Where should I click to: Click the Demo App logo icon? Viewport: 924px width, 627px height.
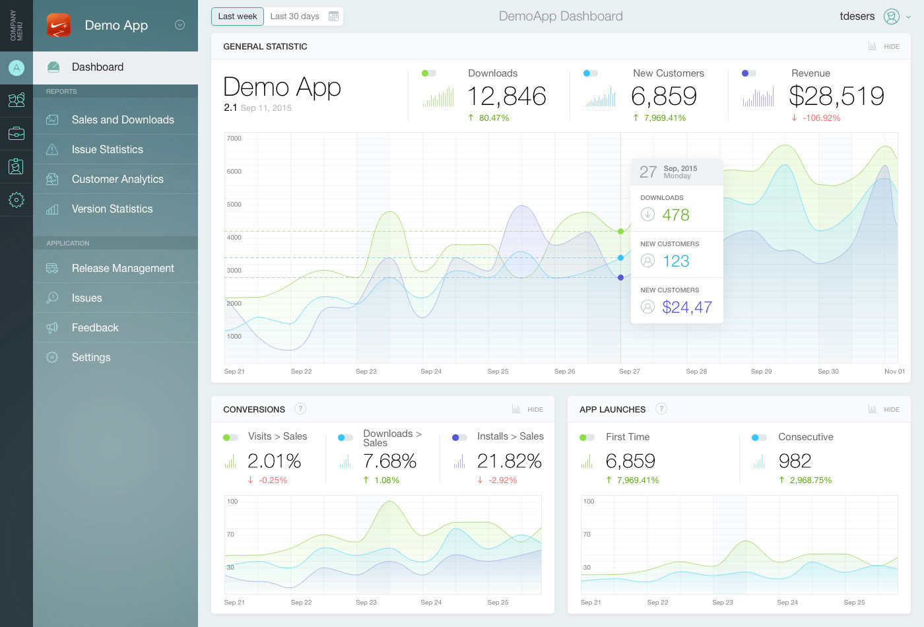[59, 26]
